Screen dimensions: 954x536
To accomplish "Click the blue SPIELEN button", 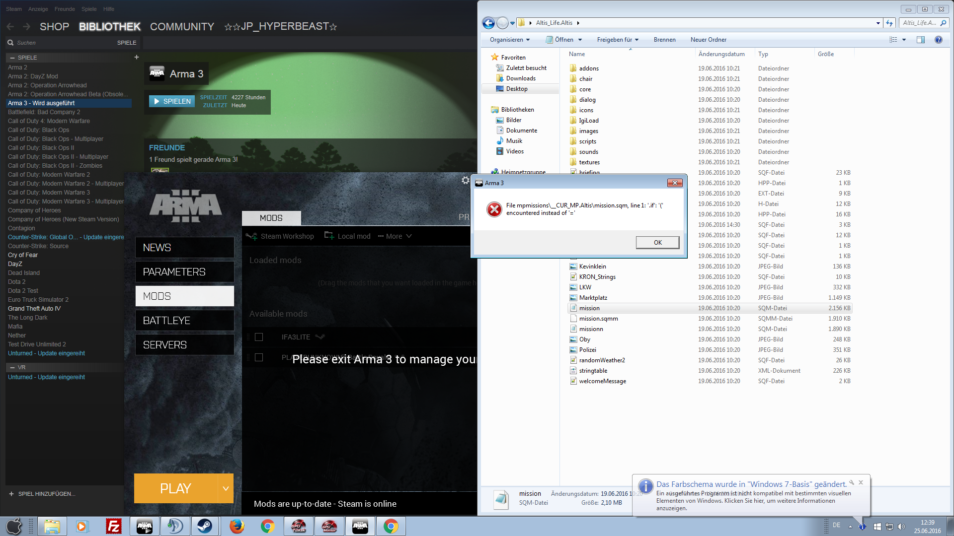I will 172,101.
